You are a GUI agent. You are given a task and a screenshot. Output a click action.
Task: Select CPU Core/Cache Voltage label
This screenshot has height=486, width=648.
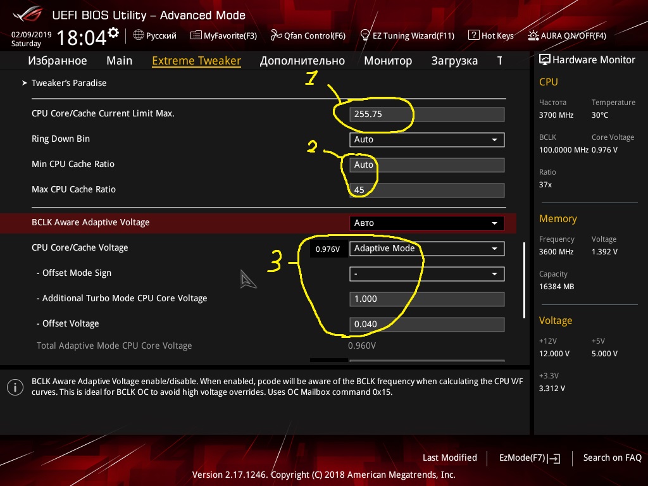[x=80, y=247]
